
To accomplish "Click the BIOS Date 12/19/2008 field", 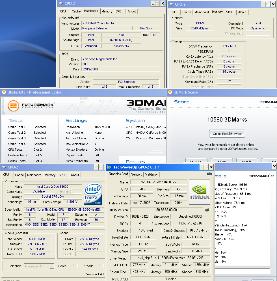I will 121,69.
